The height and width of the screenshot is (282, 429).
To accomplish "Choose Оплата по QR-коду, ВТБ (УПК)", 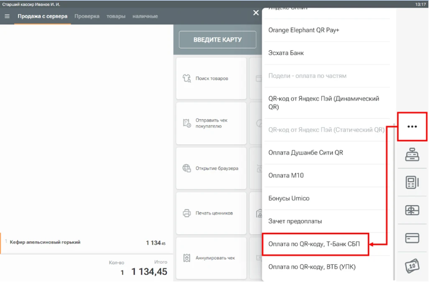I will (327, 267).
